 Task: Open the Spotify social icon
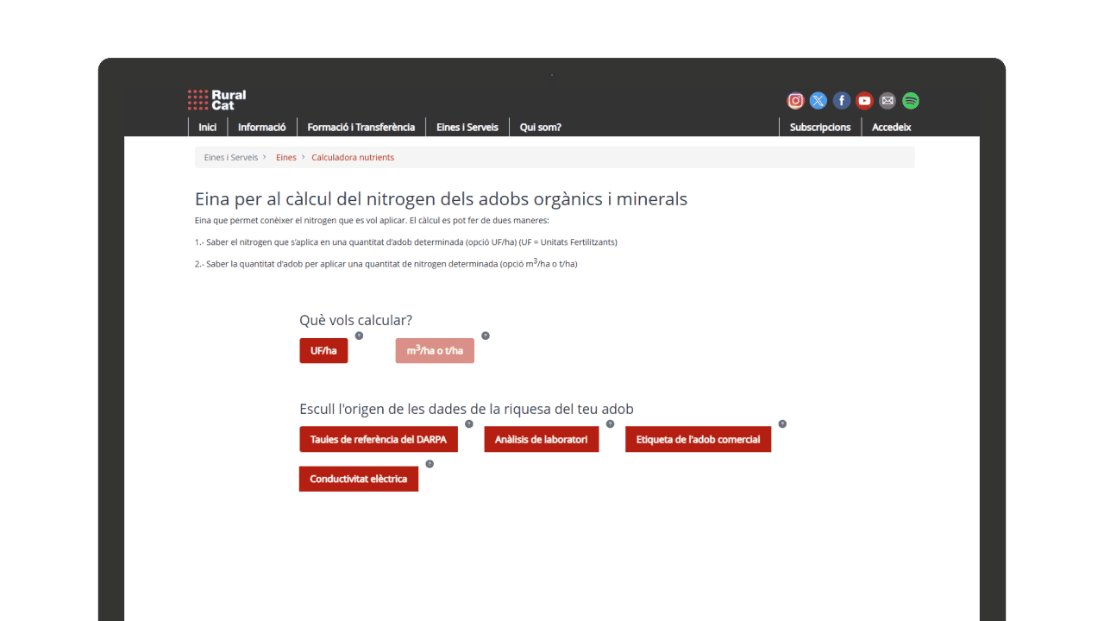(x=911, y=101)
